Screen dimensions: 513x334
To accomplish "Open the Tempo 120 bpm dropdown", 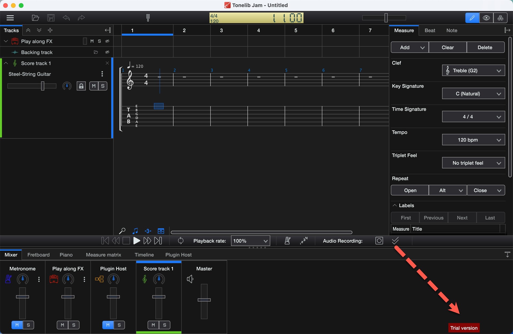I will (473, 140).
